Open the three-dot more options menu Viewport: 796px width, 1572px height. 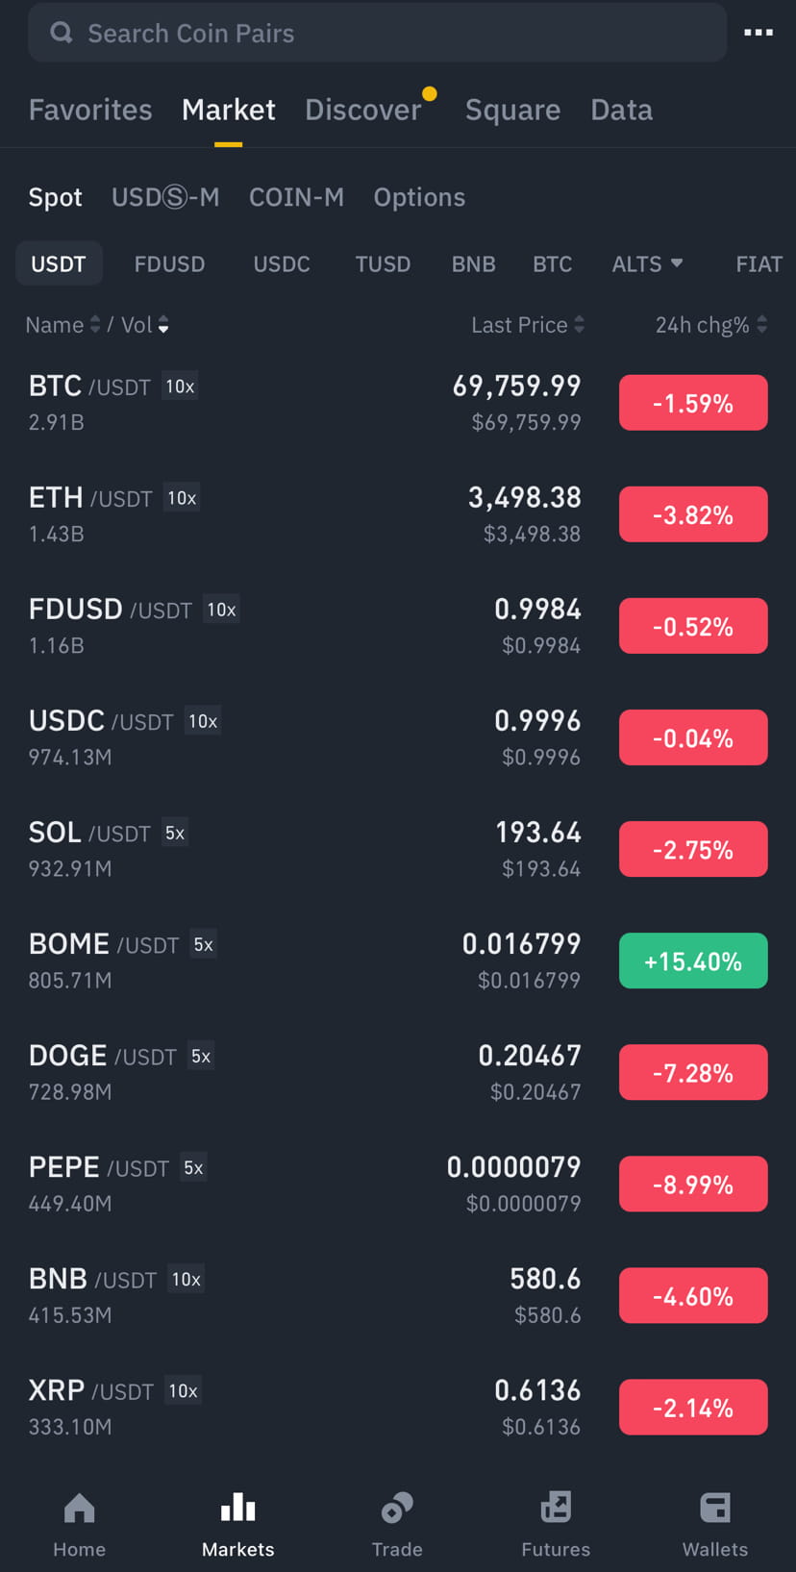(x=759, y=33)
